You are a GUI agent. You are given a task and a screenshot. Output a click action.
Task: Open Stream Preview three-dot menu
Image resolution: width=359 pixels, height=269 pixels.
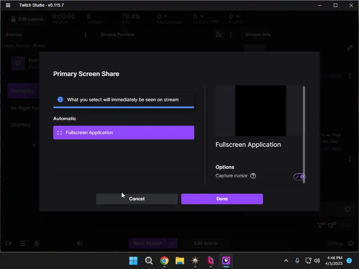[x=231, y=35]
